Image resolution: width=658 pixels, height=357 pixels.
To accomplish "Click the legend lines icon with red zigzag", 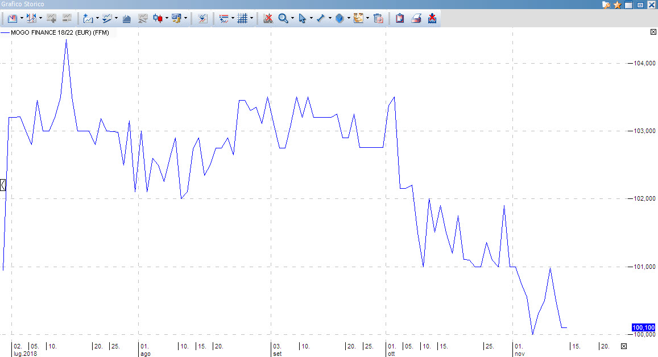I will click(x=224, y=18).
